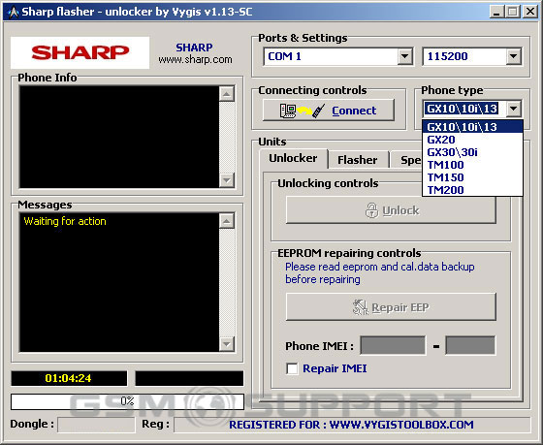Maximize the Sharp flasher window
Screen dimensions: 543x445
click(x=513, y=13)
